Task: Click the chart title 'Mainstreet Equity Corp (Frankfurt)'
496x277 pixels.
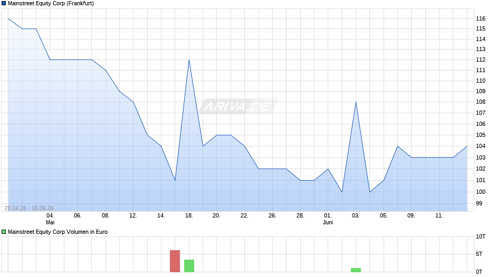Action: 51,4
